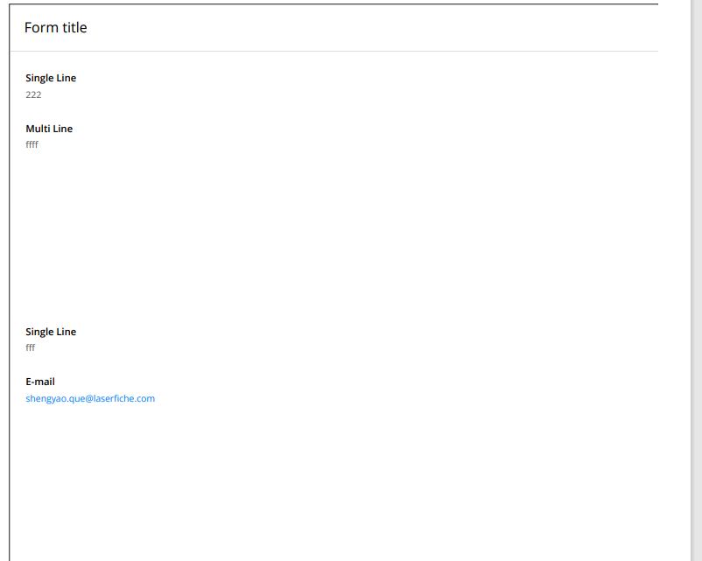Screen dimensions: 702x561
Task: Click the left border line of the form
Action: click(10, 282)
